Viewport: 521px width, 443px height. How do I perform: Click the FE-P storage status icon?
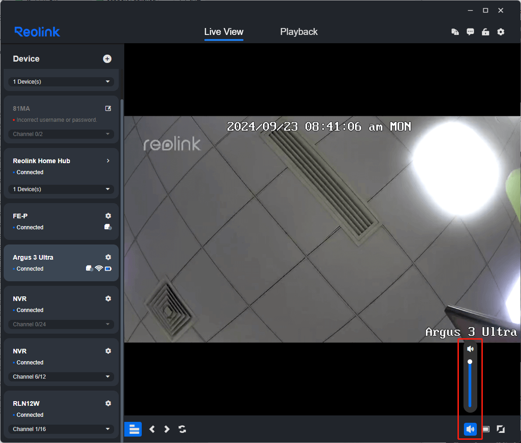(108, 227)
